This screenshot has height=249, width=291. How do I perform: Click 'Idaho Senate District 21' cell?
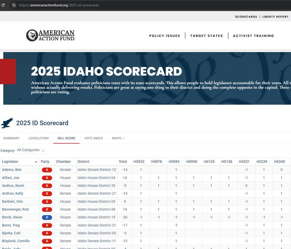(97, 225)
